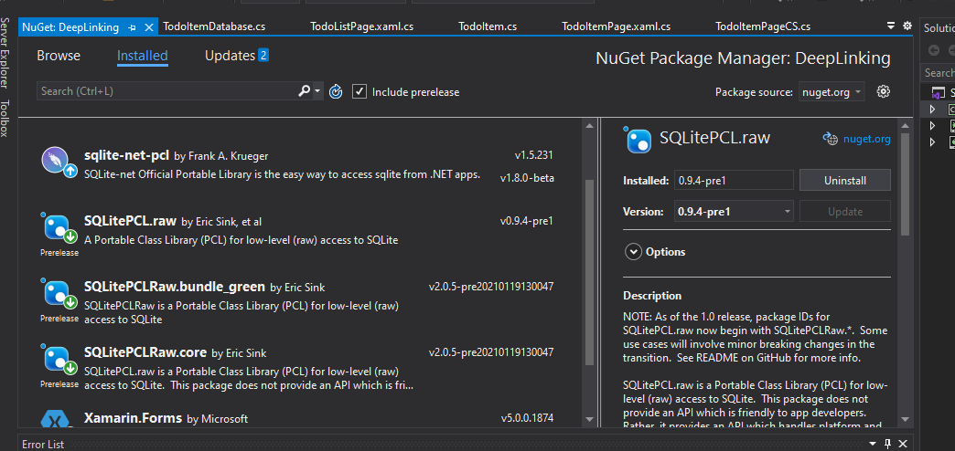Select SQLitePCLRaw.bundle_green package name
The width and height of the screenshot is (955, 451).
click(174, 287)
